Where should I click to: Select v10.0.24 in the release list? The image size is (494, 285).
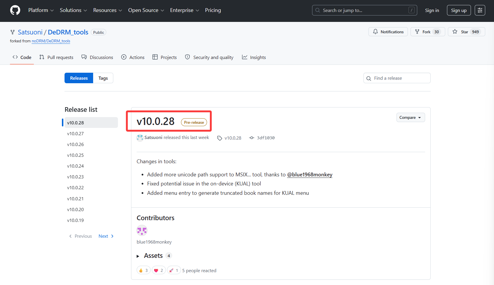point(91,166)
